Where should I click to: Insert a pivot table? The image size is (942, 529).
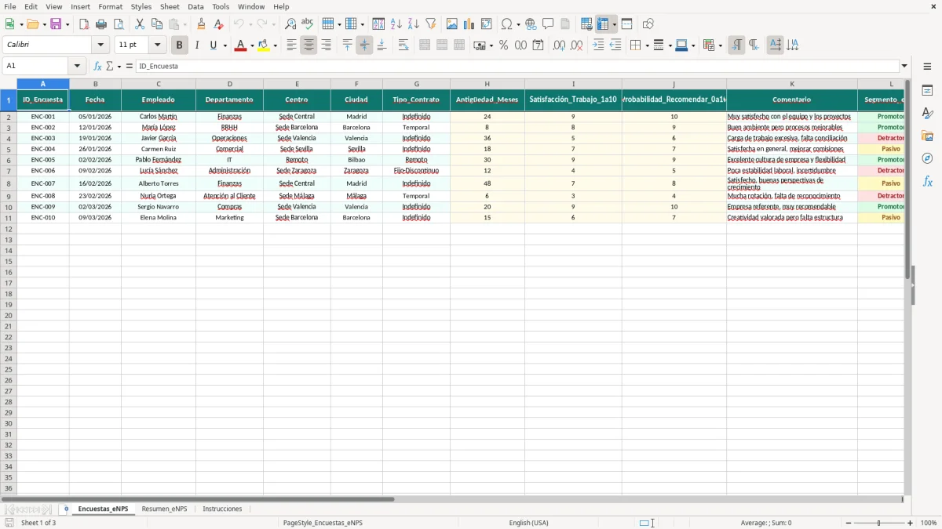point(487,24)
